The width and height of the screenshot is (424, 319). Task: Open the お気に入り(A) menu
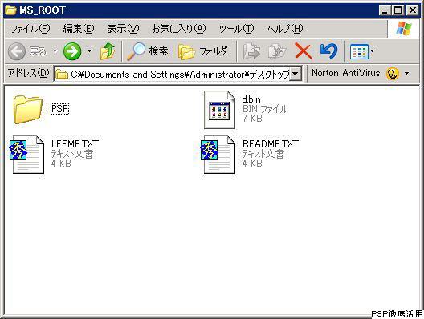pyautogui.click(x=178, y=29)
